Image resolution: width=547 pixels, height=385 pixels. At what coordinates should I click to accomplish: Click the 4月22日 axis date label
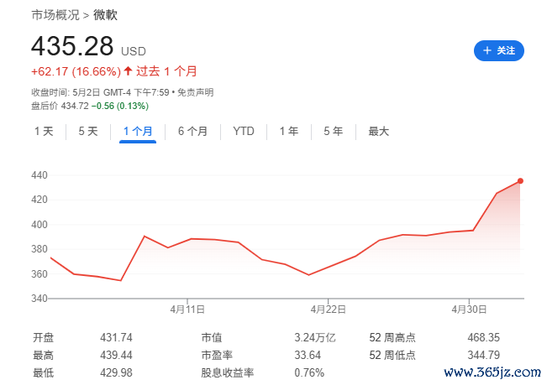(x=328, y=310)
